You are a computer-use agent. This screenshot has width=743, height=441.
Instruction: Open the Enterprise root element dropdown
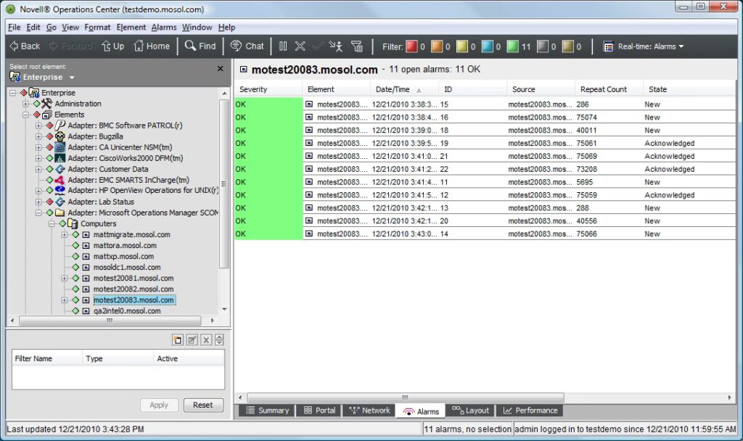(x=44, y=77)
